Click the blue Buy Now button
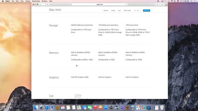Viewport: 198px width, 111px height. coord(146,10)
